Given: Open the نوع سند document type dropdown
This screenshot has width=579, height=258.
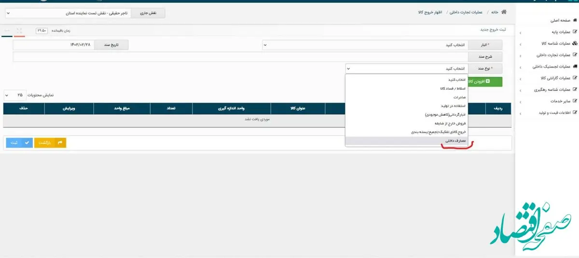Looking at the screenshot, I should point(407,68).
